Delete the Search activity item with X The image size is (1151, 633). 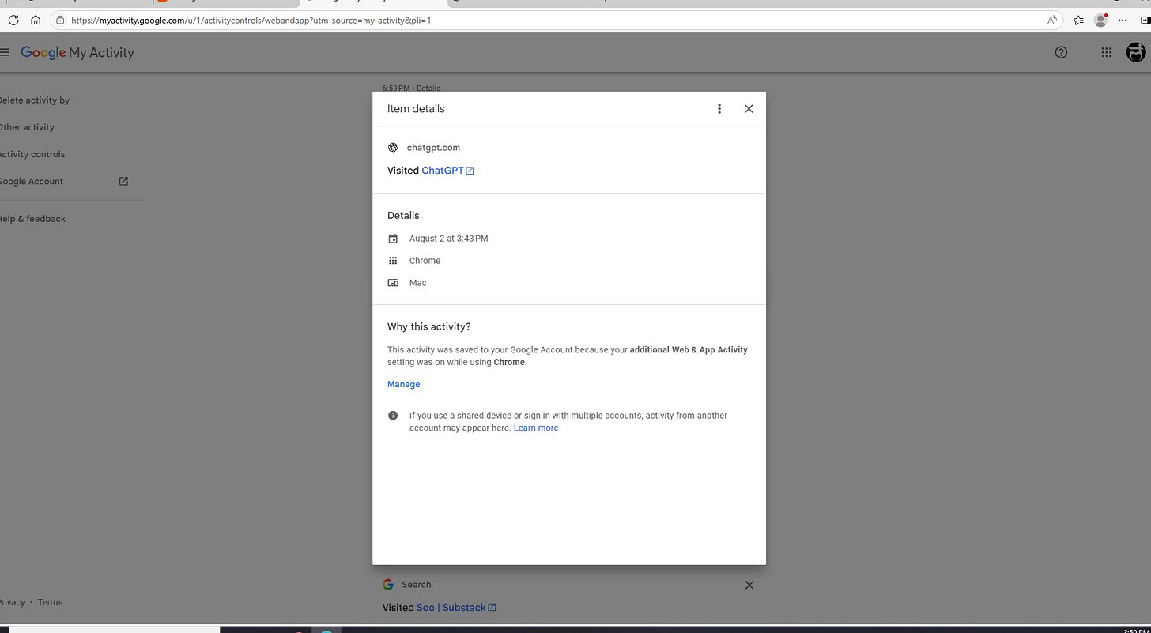point(749,586)
